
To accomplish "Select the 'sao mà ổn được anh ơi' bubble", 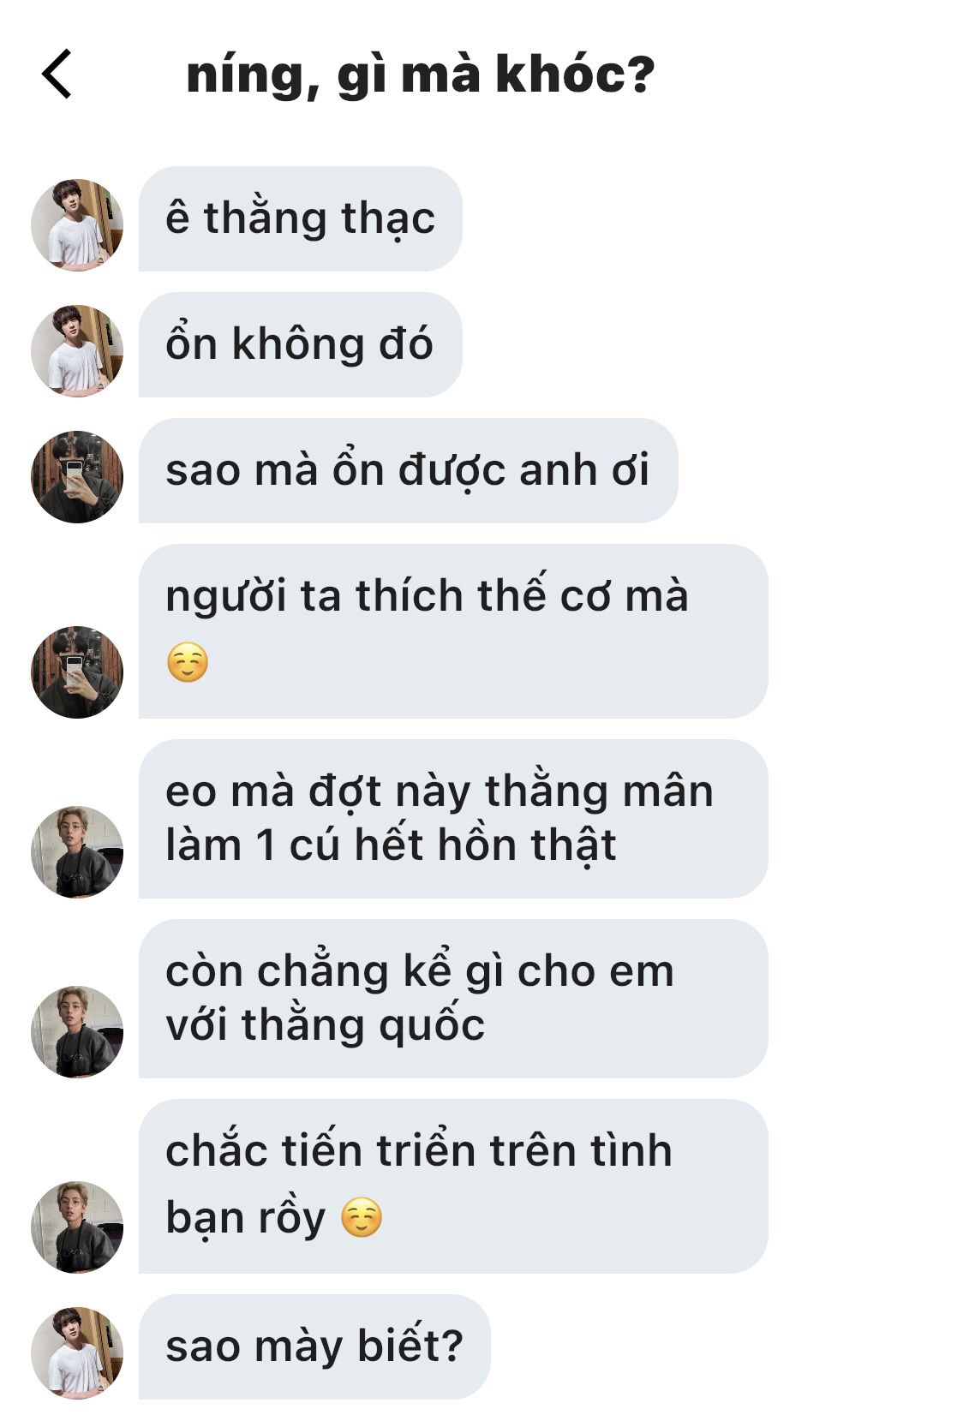I will tap(408, 471).
